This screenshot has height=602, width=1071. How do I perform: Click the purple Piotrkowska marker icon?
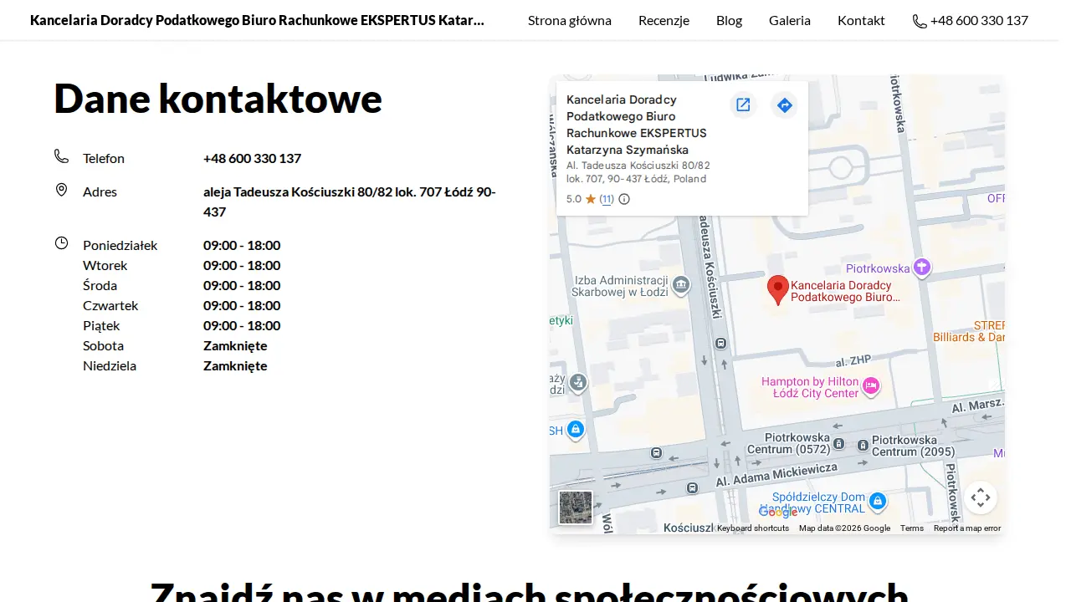922,268
